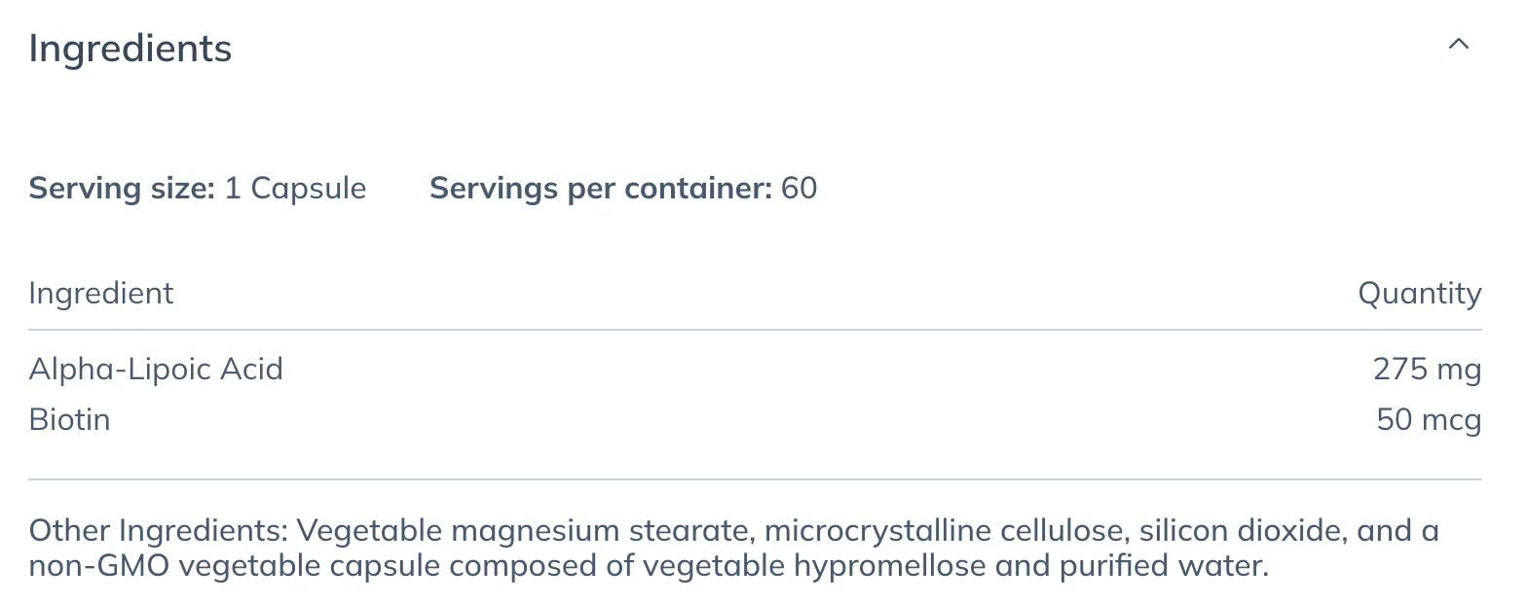This screenshot has height=603, width=1527.
Task: Collapse the Ingredients section chevron
Action: click(1458, 45)
